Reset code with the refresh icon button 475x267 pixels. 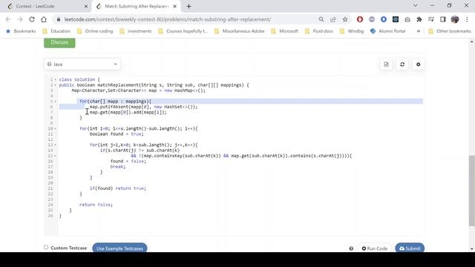(x=402, y=65)
